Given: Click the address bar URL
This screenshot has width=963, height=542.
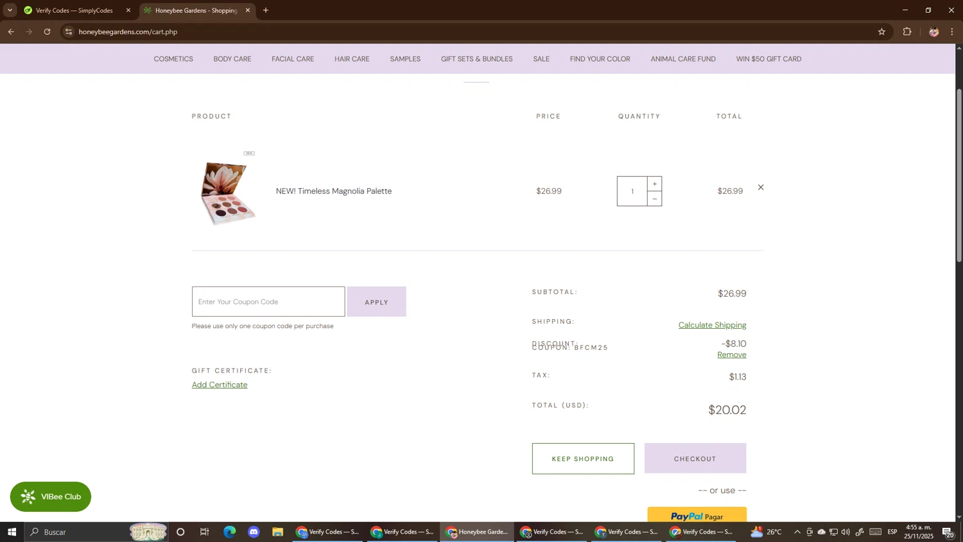Looking at the screenshot, I should coord(128,31).
